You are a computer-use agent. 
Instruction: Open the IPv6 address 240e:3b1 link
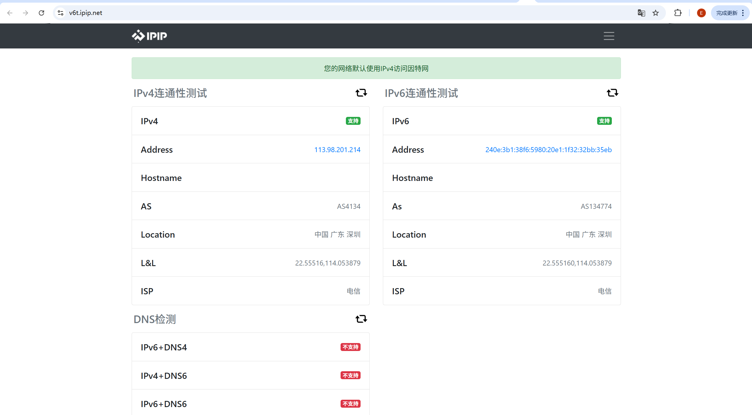tap(548, 149)
